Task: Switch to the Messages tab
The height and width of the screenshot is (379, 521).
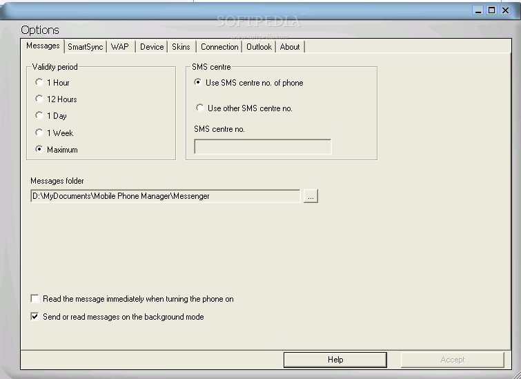Action: [43, 46]
